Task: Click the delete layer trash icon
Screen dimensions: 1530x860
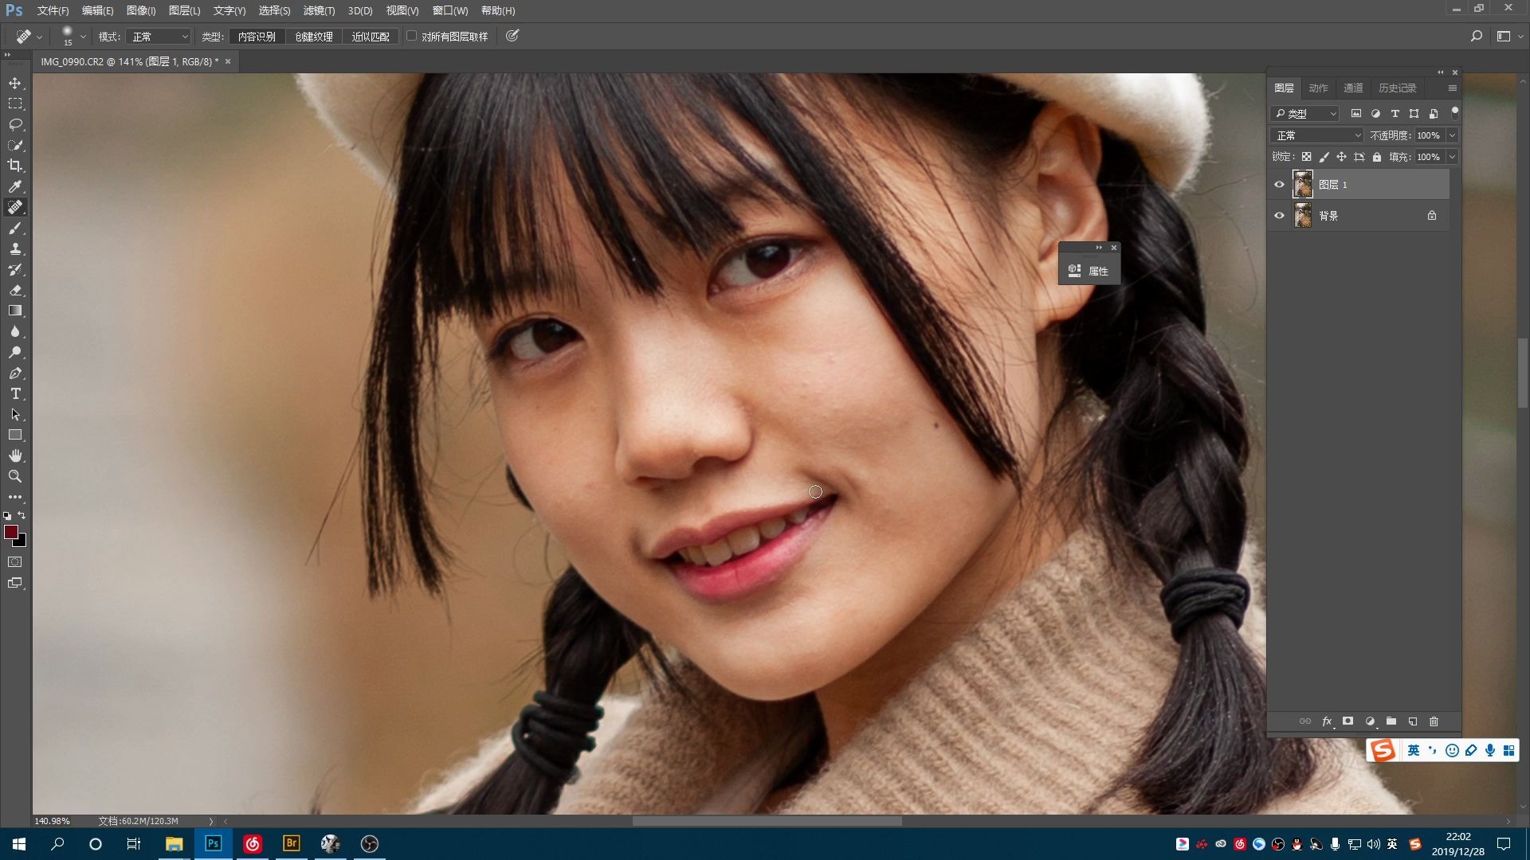Action: [1434, 721]
